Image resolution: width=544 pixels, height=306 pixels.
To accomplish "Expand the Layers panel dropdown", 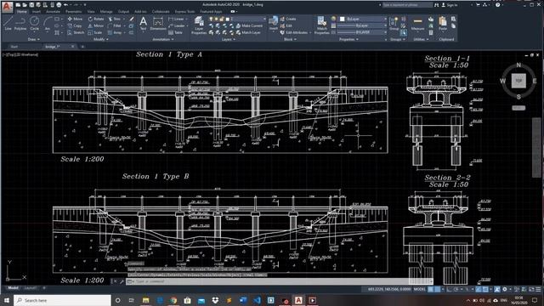I will click(x=229, y=40).
